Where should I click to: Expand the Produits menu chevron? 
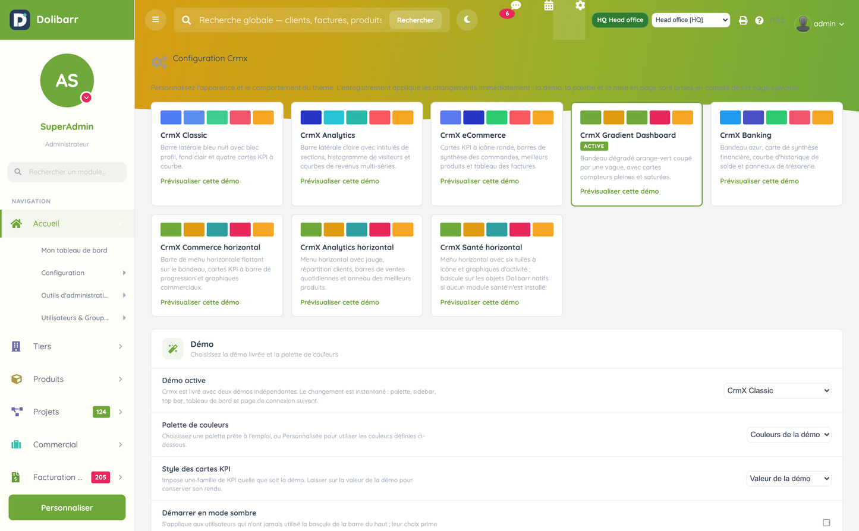click(x=121, y=379)
